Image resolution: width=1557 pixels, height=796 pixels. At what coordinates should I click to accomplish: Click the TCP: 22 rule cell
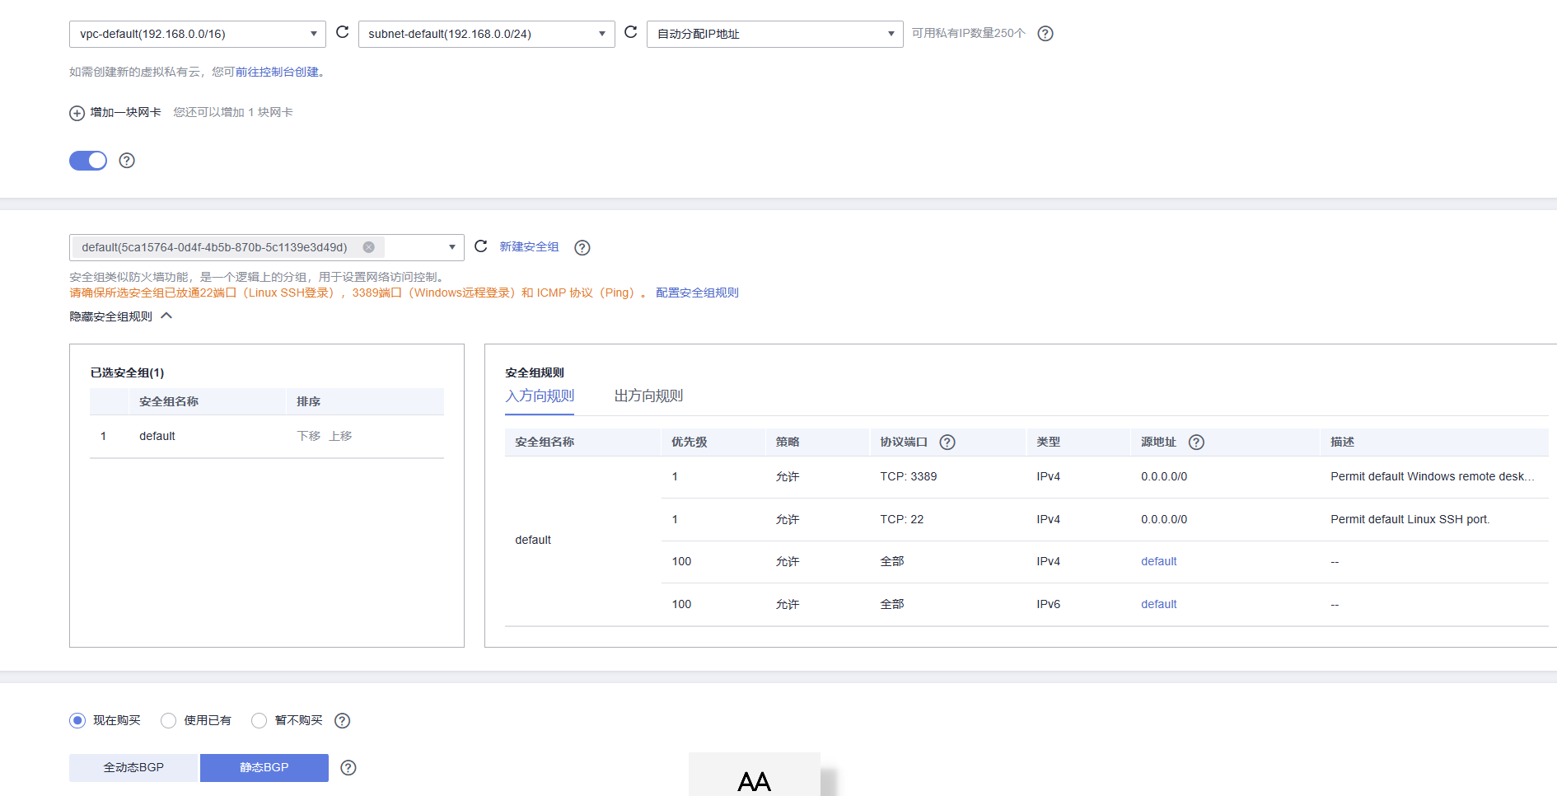[901, 520]
